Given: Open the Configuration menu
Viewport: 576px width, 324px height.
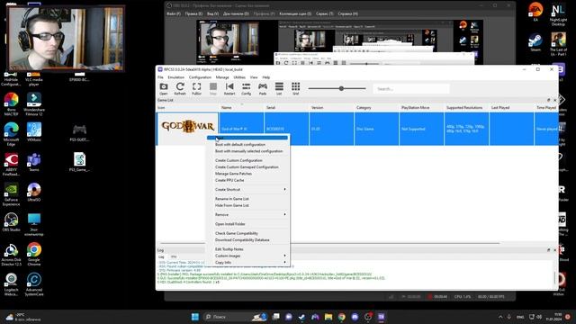Looking at the screenshot, I should point(200,77).
